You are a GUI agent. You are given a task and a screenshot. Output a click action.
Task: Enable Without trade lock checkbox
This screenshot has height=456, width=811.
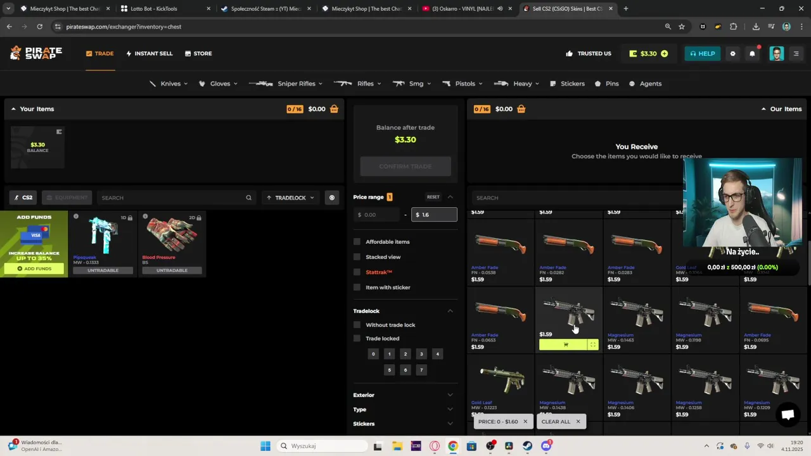357,325
